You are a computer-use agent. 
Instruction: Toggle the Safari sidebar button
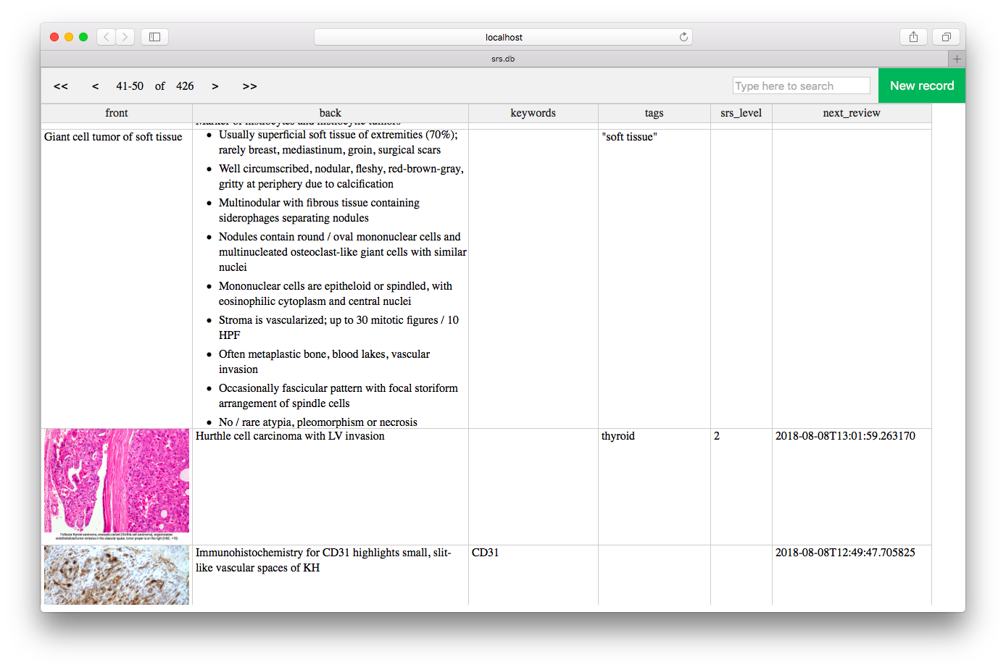[x=154, y=37]
